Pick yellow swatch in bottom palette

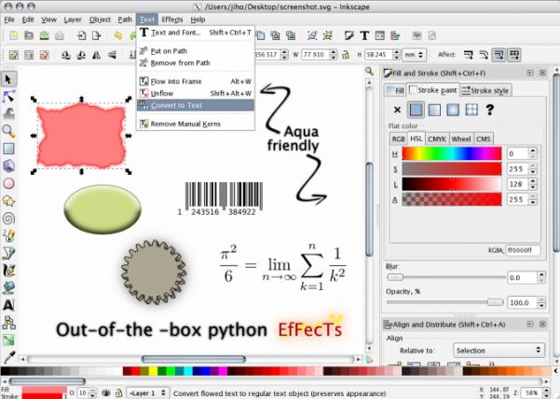(x=153, y=371)
